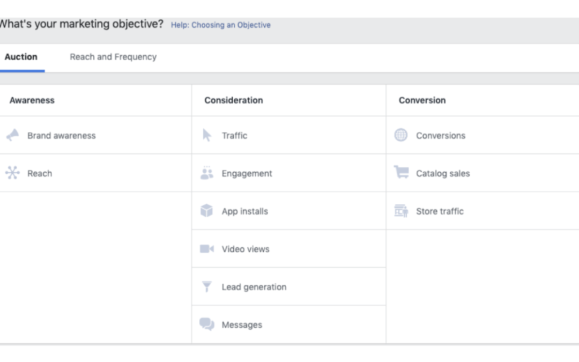This screenshot has width=579, height=362.
Task: Click the App installs box icon
Action: tap(206, 211)
